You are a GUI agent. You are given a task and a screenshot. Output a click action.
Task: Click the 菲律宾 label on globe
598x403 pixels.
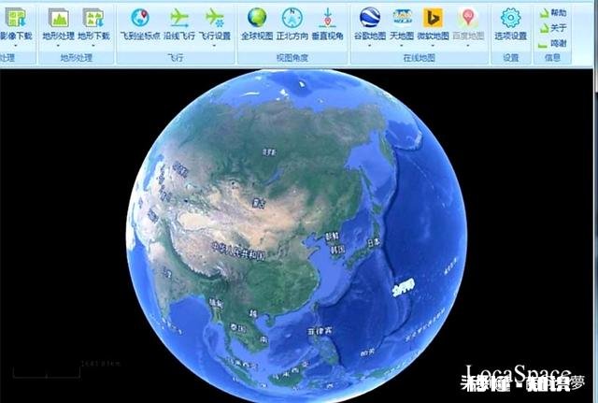(x=320, y=331)
